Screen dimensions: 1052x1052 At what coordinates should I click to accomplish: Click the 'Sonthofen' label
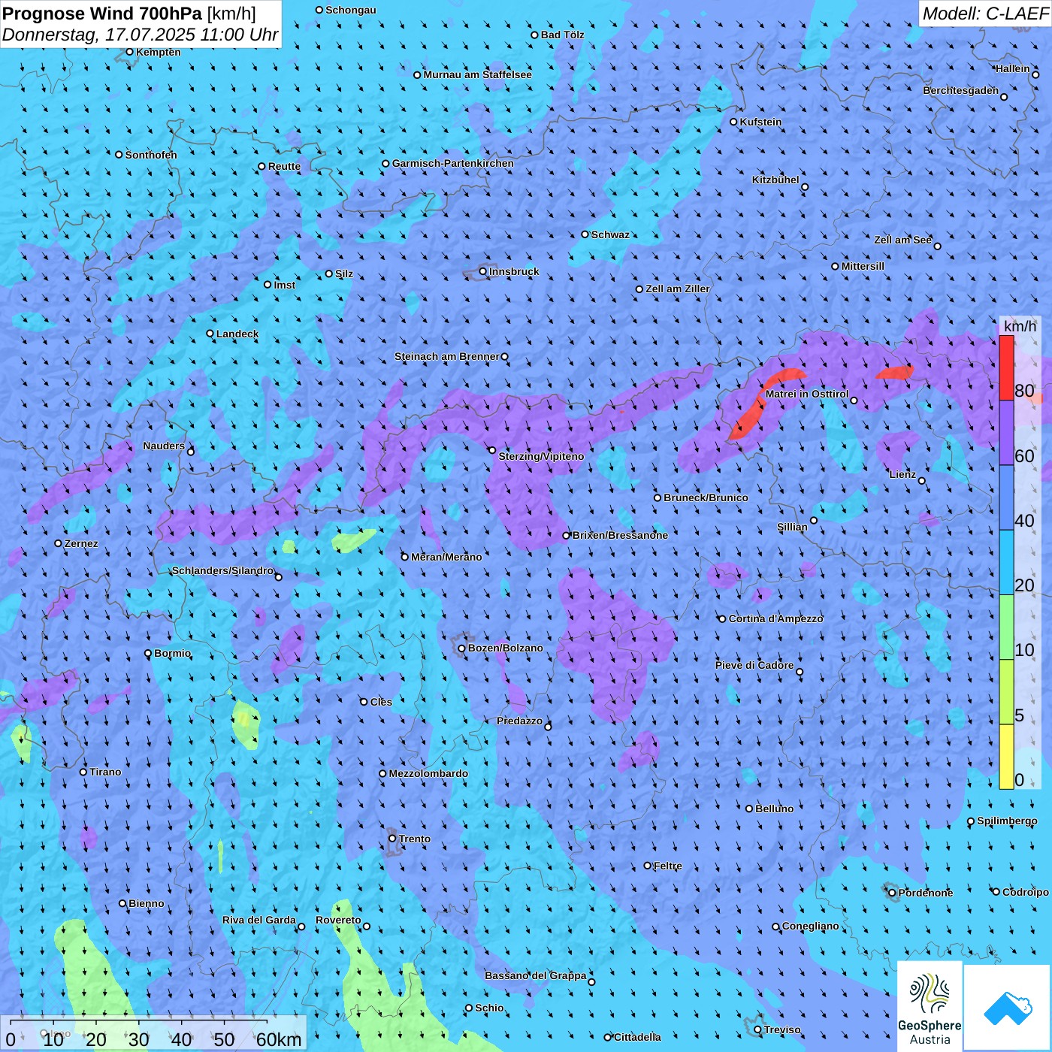tap(151, 155)
